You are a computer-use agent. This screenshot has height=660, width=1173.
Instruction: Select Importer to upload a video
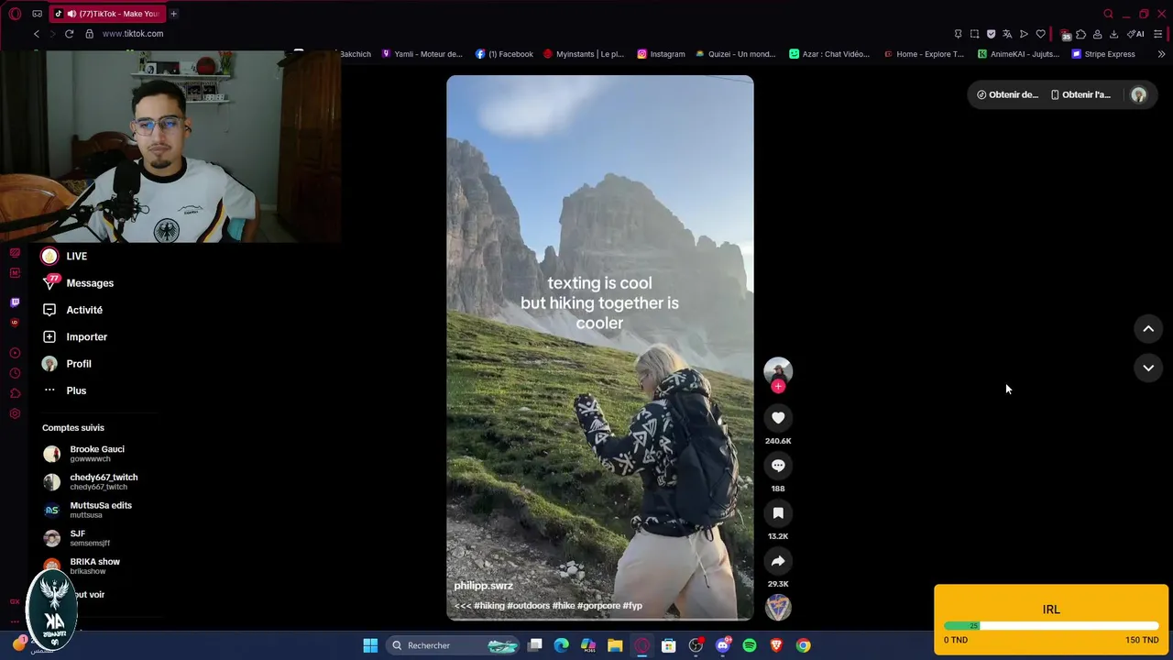[x=74, y=336]
